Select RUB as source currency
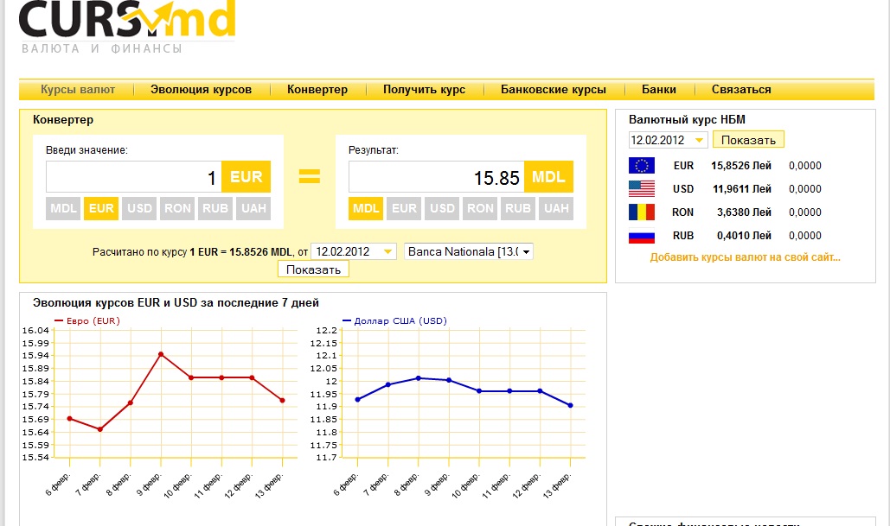Viewport: 890px width, 526px height. [x=215, y=208]
